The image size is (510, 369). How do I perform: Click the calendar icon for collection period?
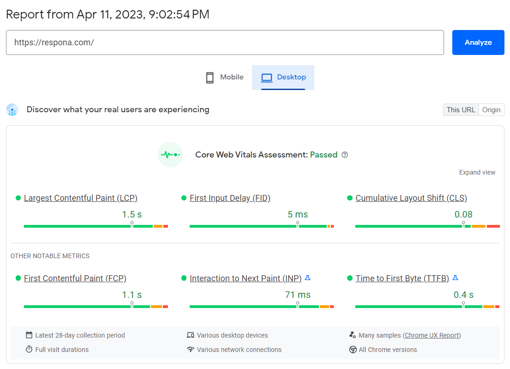29,335
